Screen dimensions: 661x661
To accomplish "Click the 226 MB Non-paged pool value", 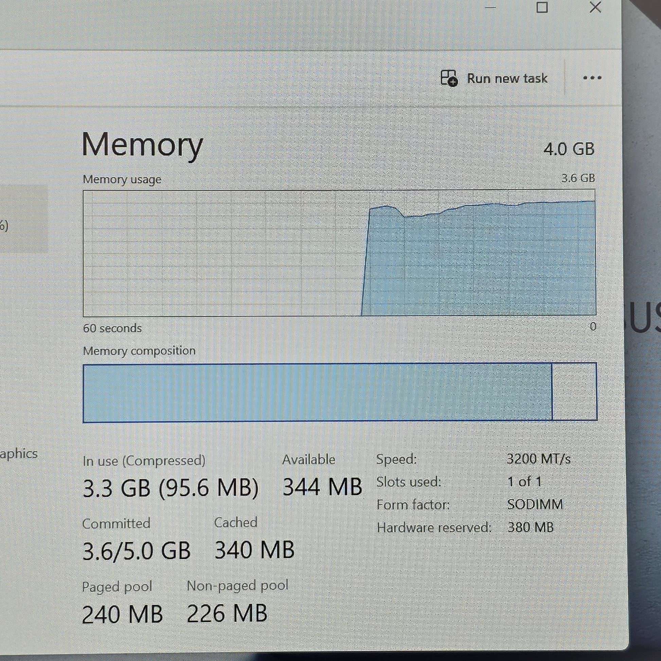I will point(227,613).
